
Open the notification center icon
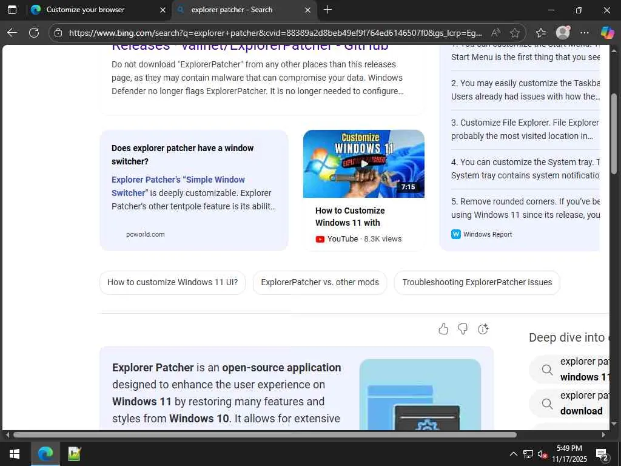pyautogui.click(x=602, y=454)
